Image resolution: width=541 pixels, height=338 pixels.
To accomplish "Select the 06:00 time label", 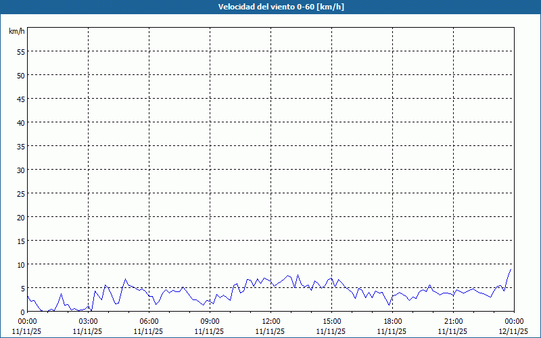I will [149, 321].
